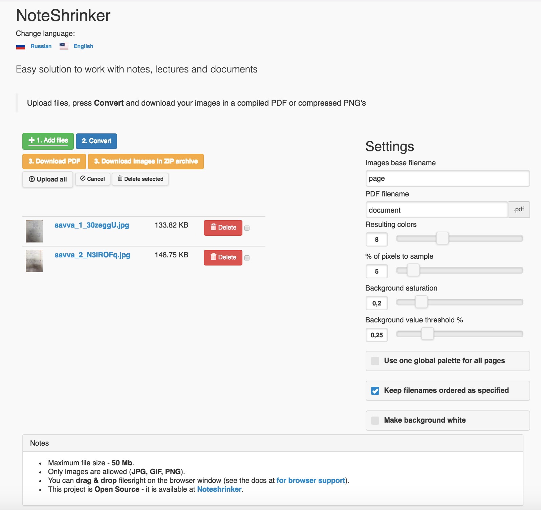Click the Cancel button
Viewport: 541px width, 510px height.
pyautogui.click(x=93, y=179)
